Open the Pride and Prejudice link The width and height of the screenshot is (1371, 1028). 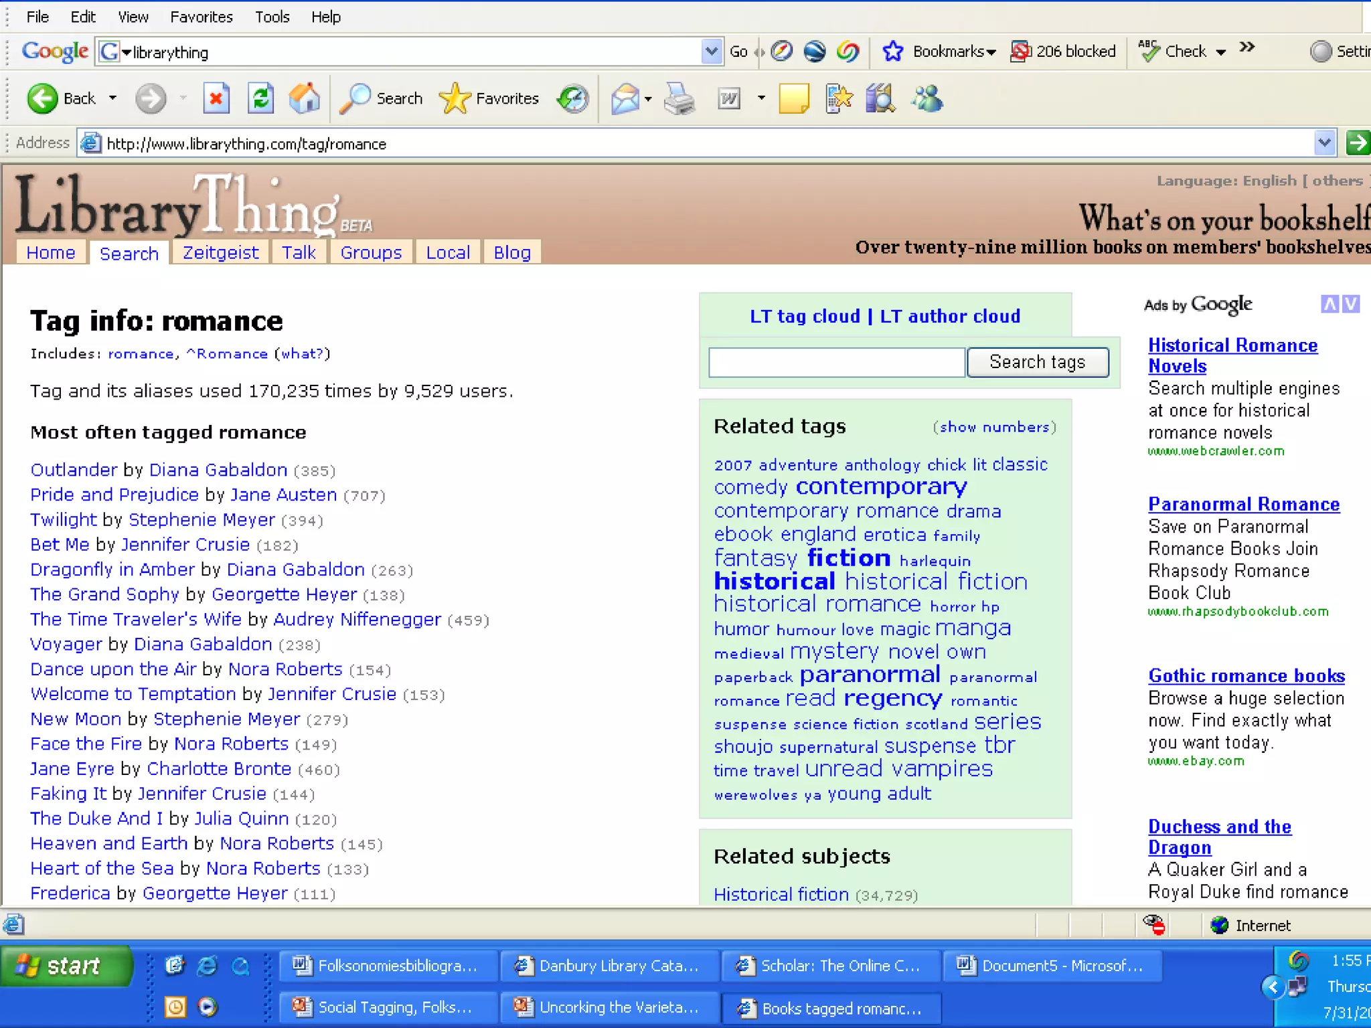click(114, 495)
